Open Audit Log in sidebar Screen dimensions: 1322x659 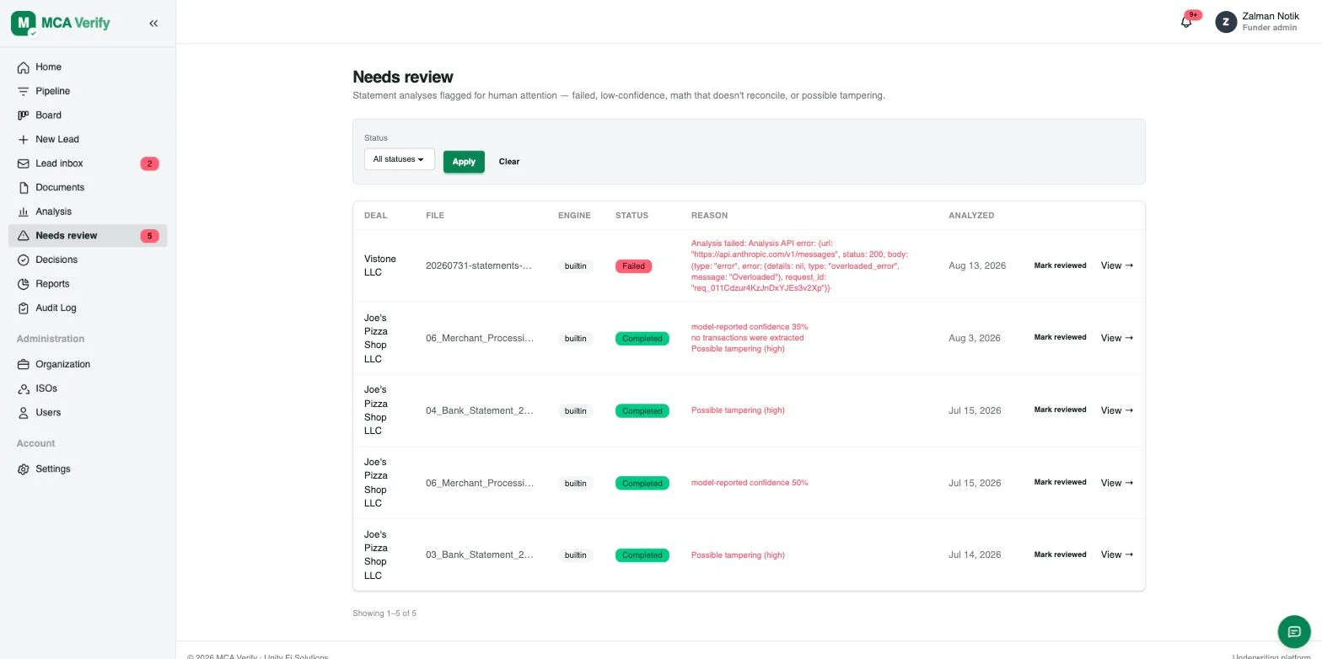point(88,308)
